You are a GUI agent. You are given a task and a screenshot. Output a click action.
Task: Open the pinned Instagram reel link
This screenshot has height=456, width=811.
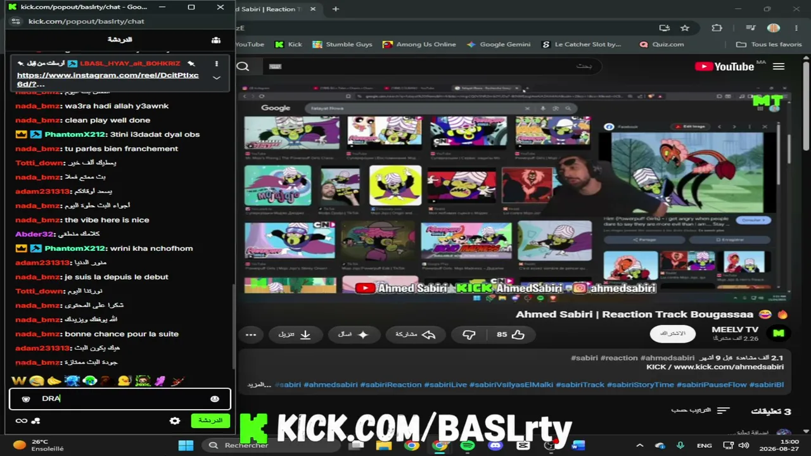108,79
